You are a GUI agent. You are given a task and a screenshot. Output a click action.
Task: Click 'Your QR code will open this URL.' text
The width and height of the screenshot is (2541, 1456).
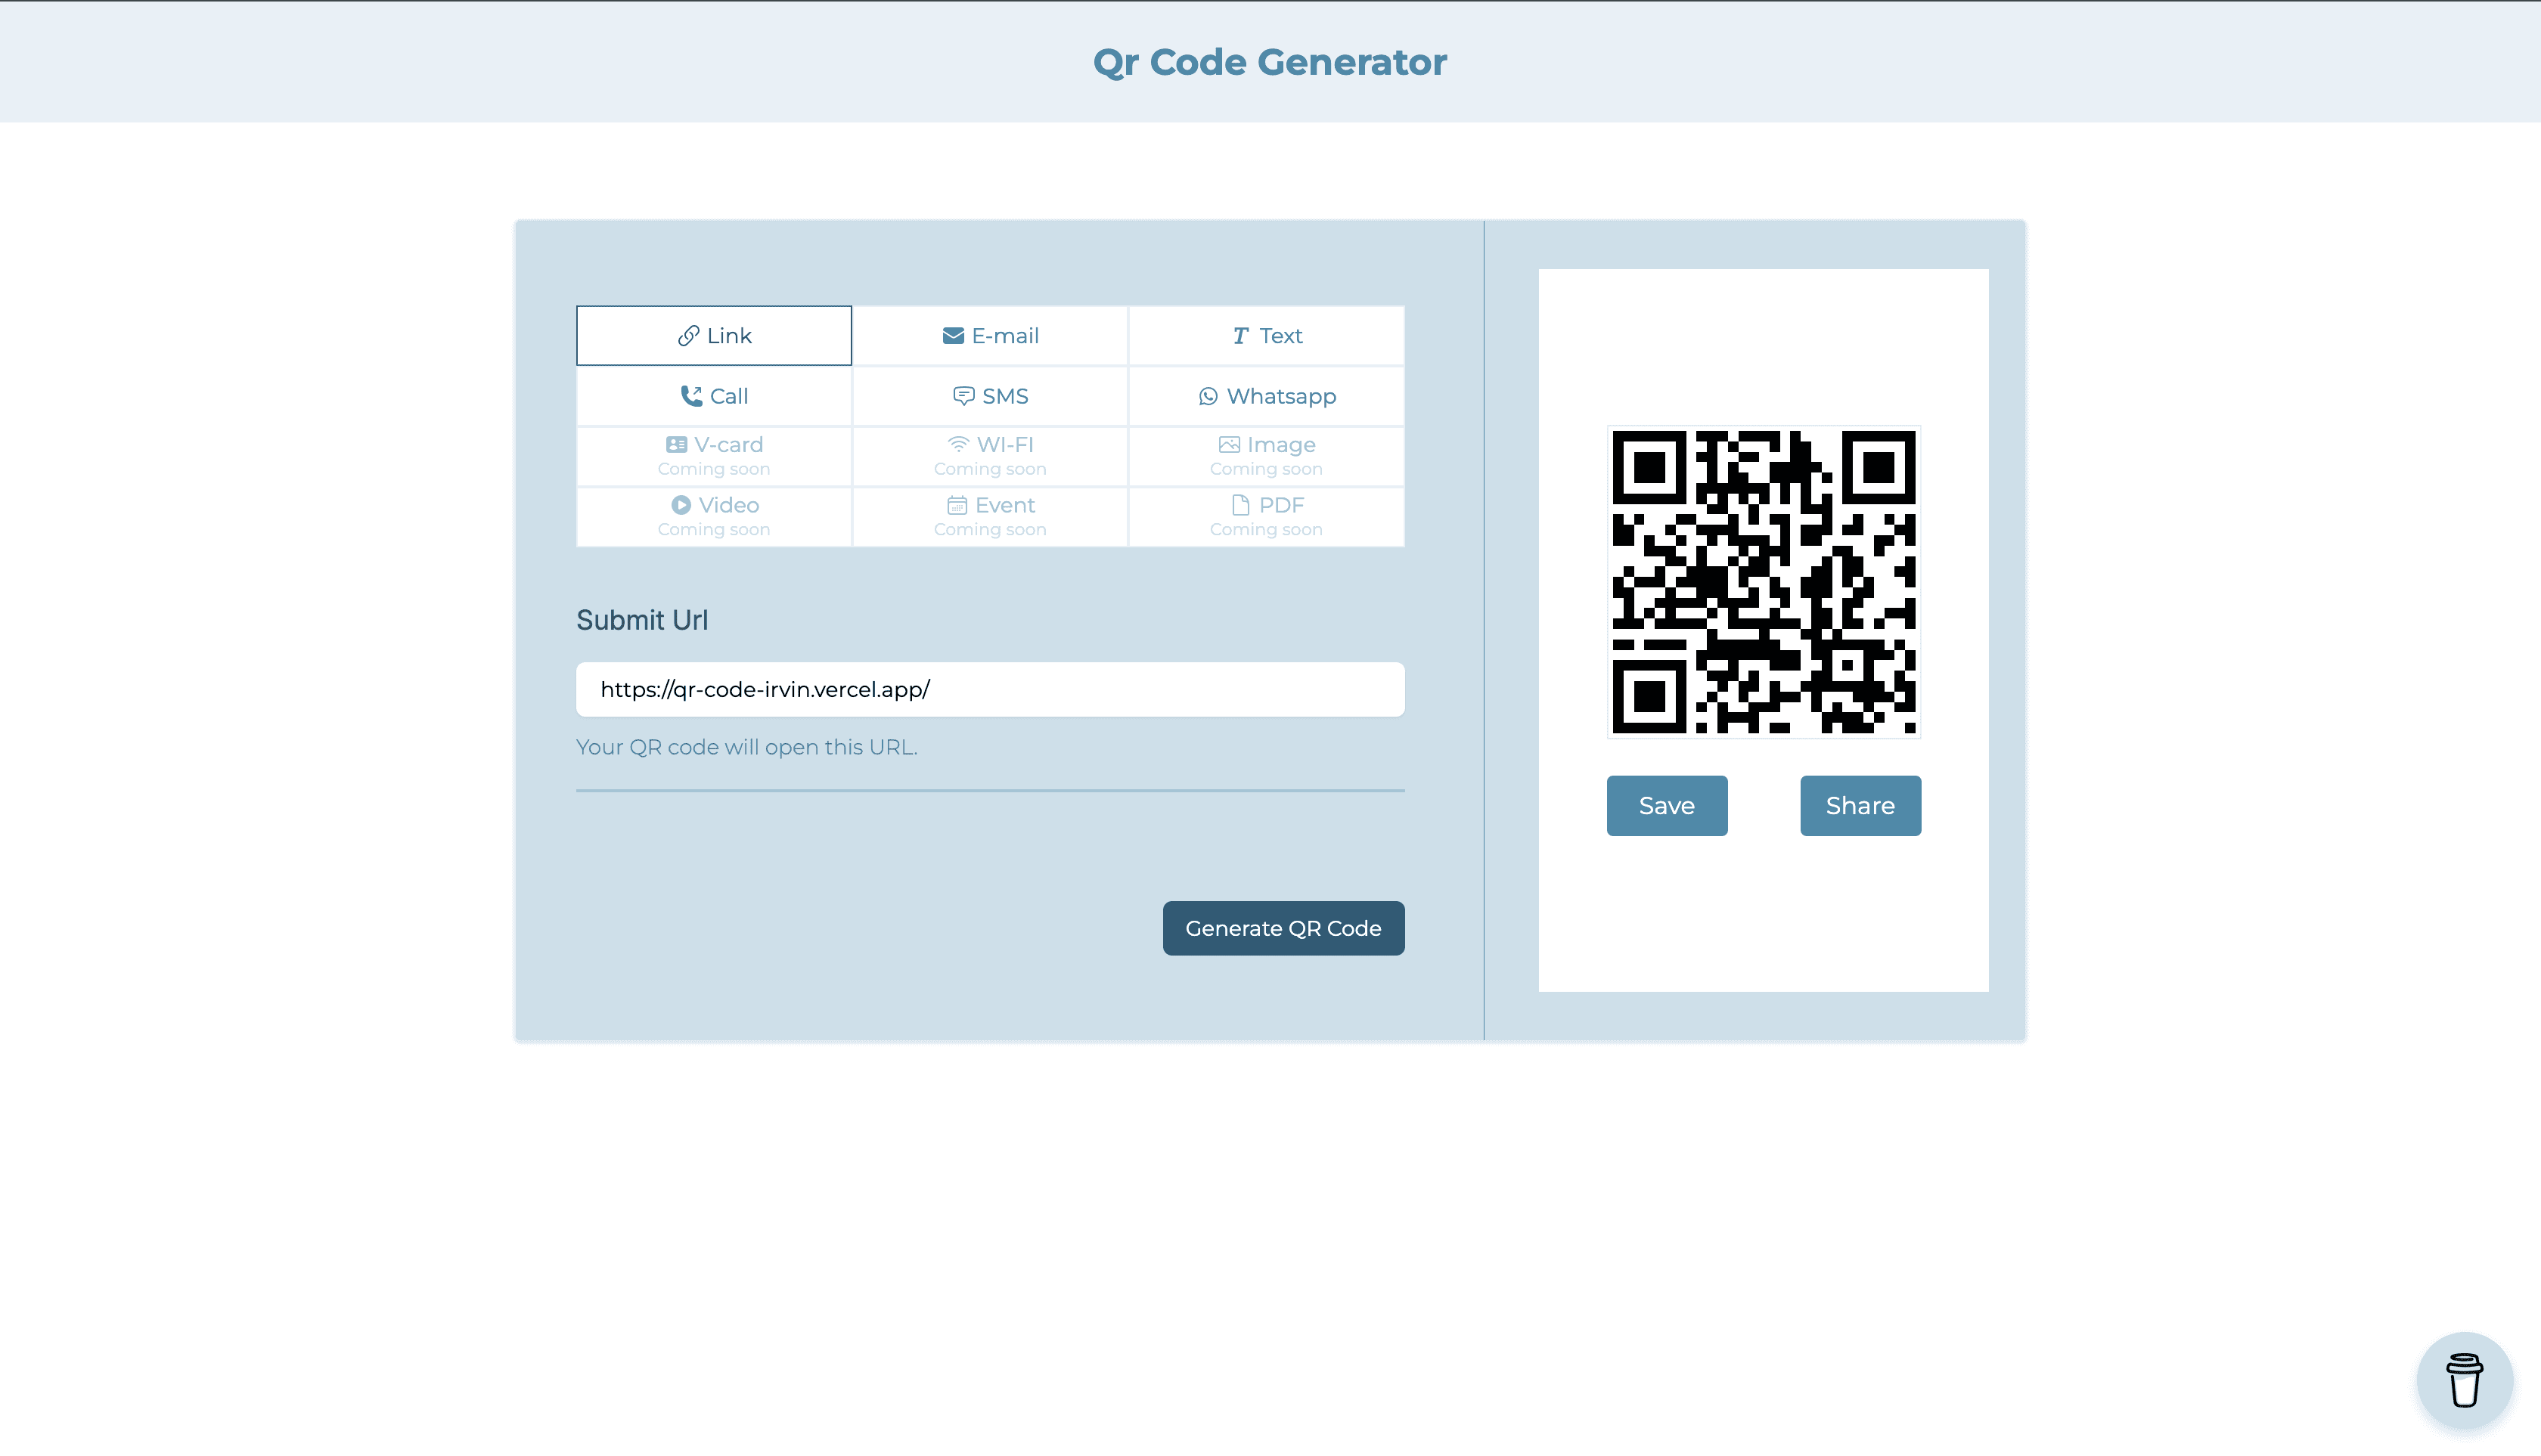coord(746,747)
